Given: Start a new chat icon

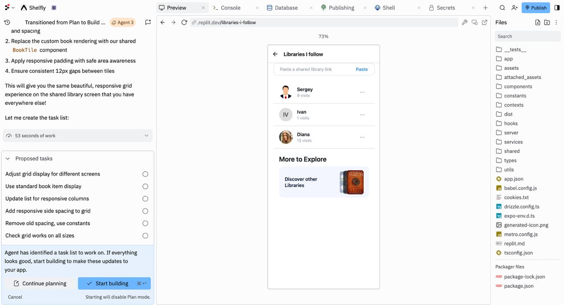Looking at the screenshot, I should click(148, 22).
